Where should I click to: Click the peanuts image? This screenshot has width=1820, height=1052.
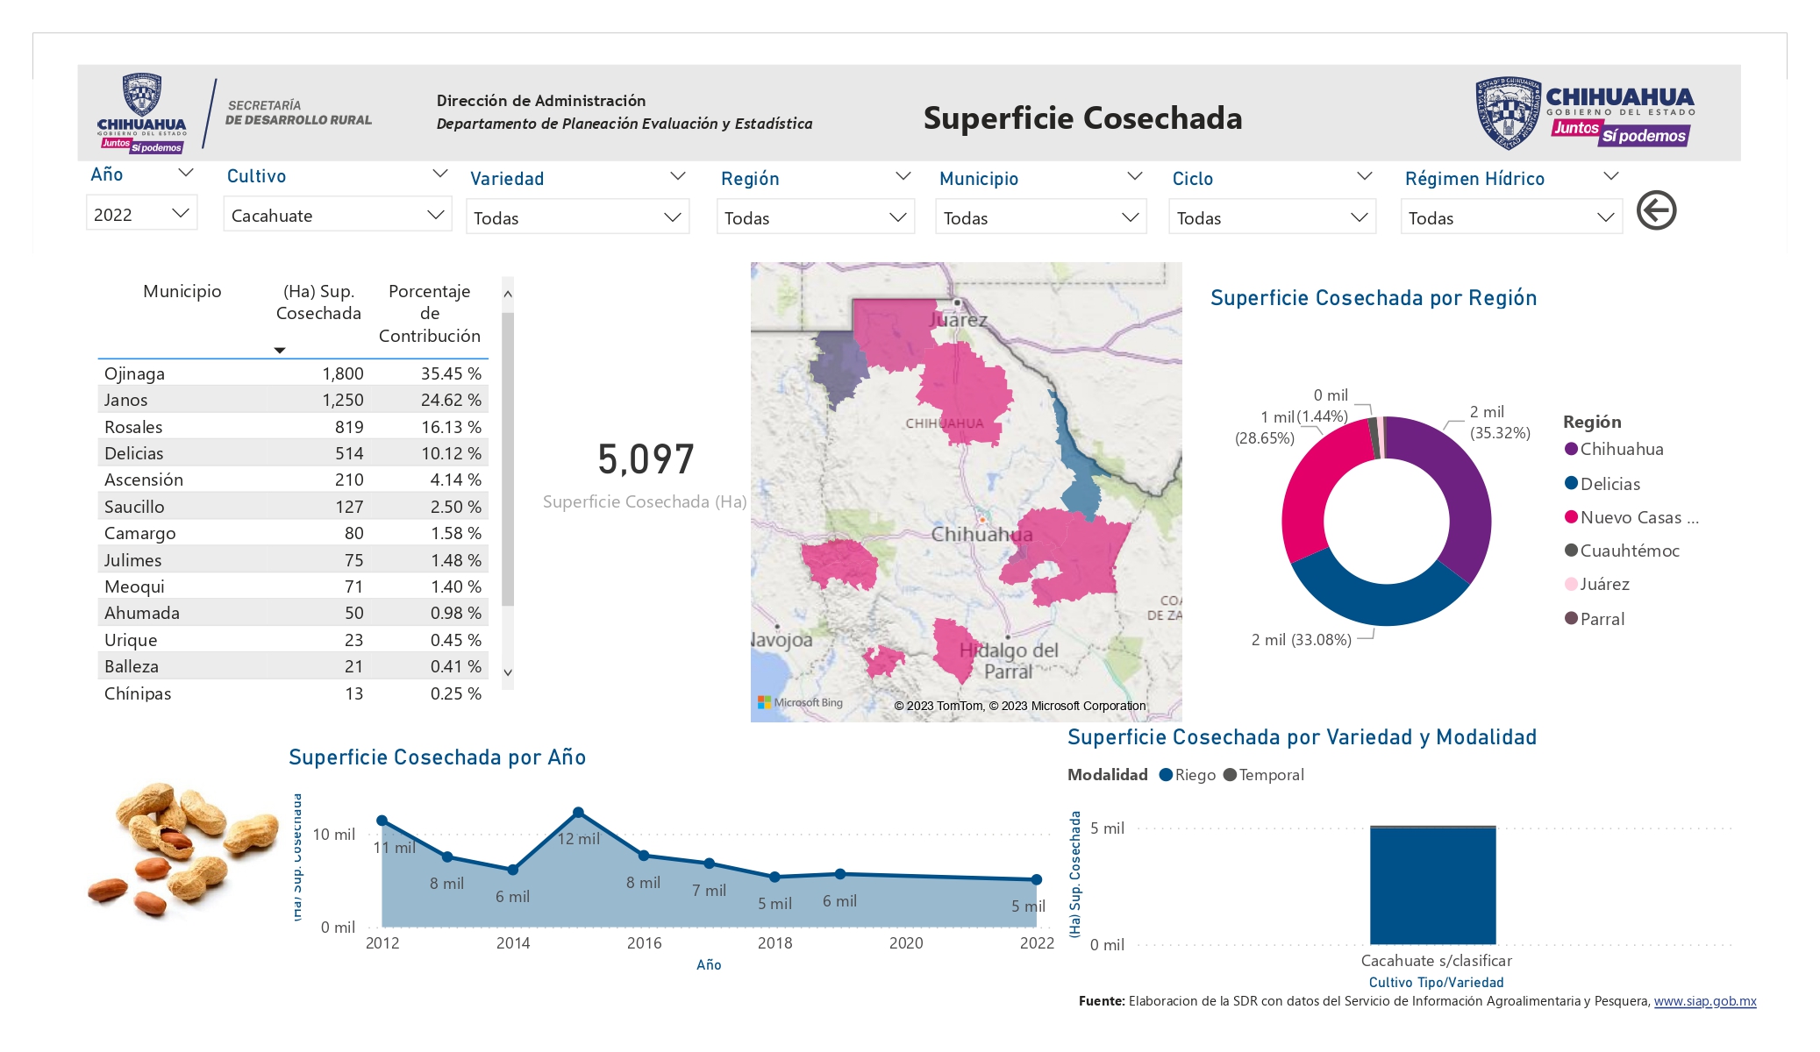[x=182, y=850]
